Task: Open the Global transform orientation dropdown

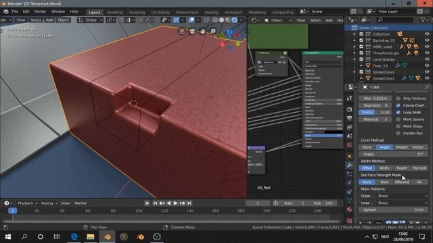Action: click(x=90, y=20)
